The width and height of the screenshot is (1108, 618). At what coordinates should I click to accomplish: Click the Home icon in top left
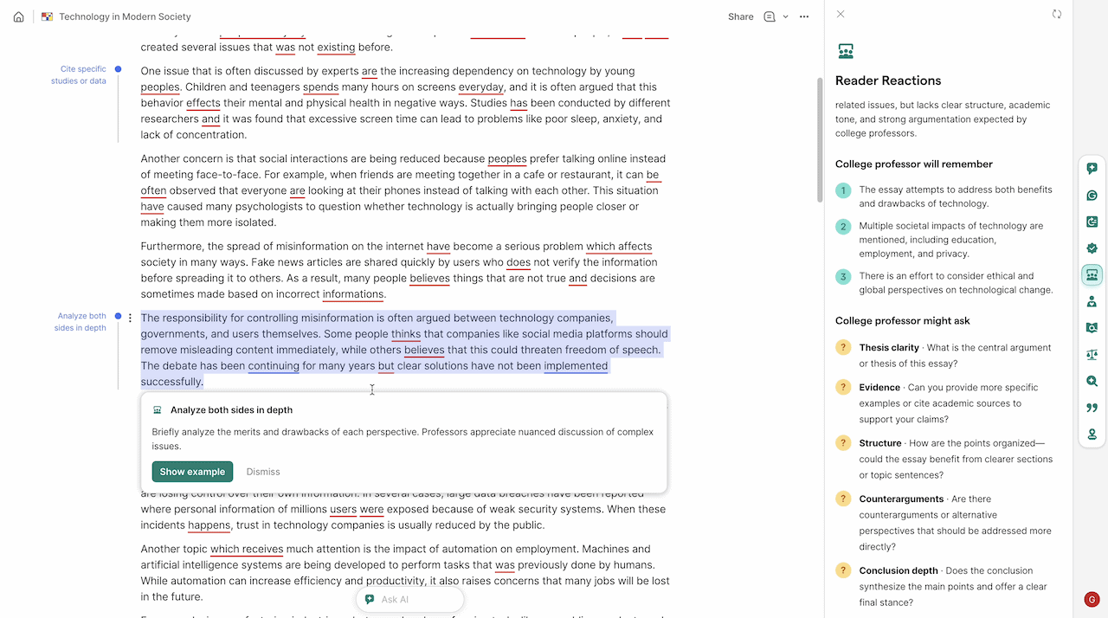(18, 16)
